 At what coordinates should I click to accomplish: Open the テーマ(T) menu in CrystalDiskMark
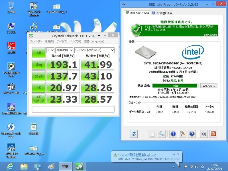point(62,41)
